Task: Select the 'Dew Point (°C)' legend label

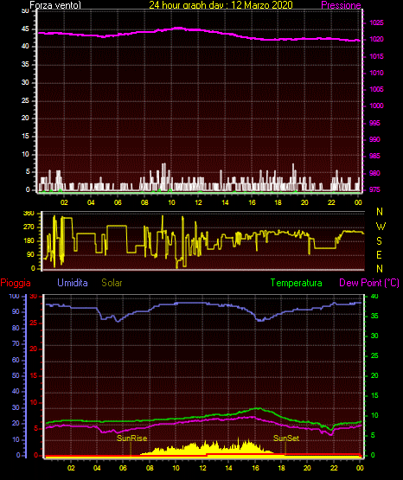Action: [x=369, y=283]
